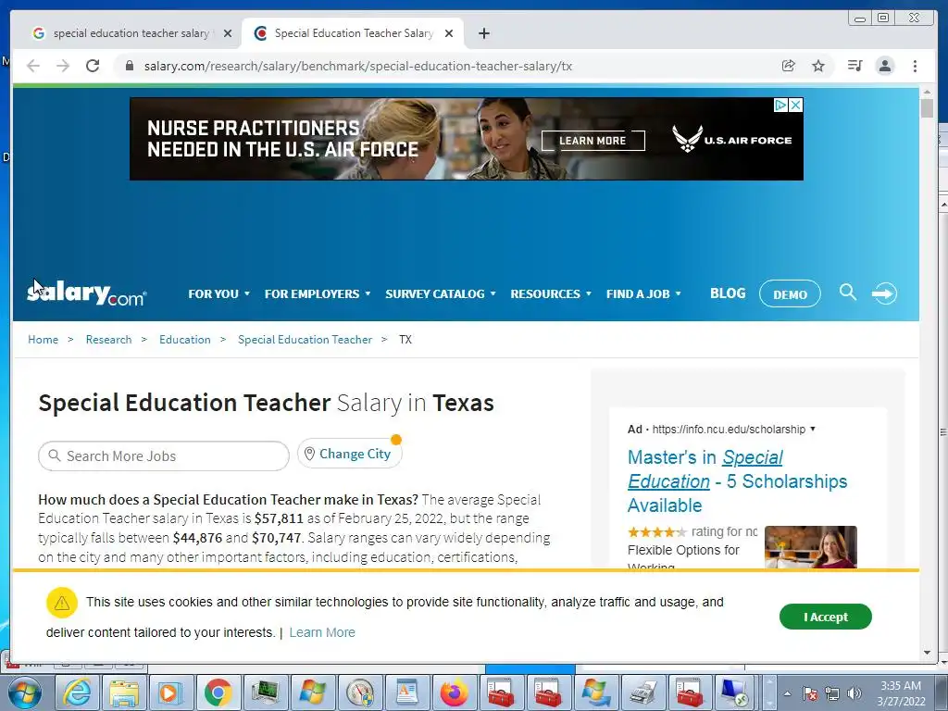Open the remote desktop taskbar icon

[x=736, y=692]
